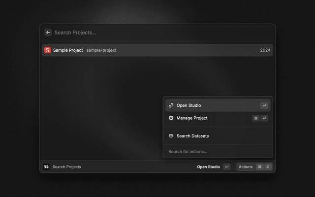Click the link icon beside Open Studio
Screen dimensions: 315x197
171,105
